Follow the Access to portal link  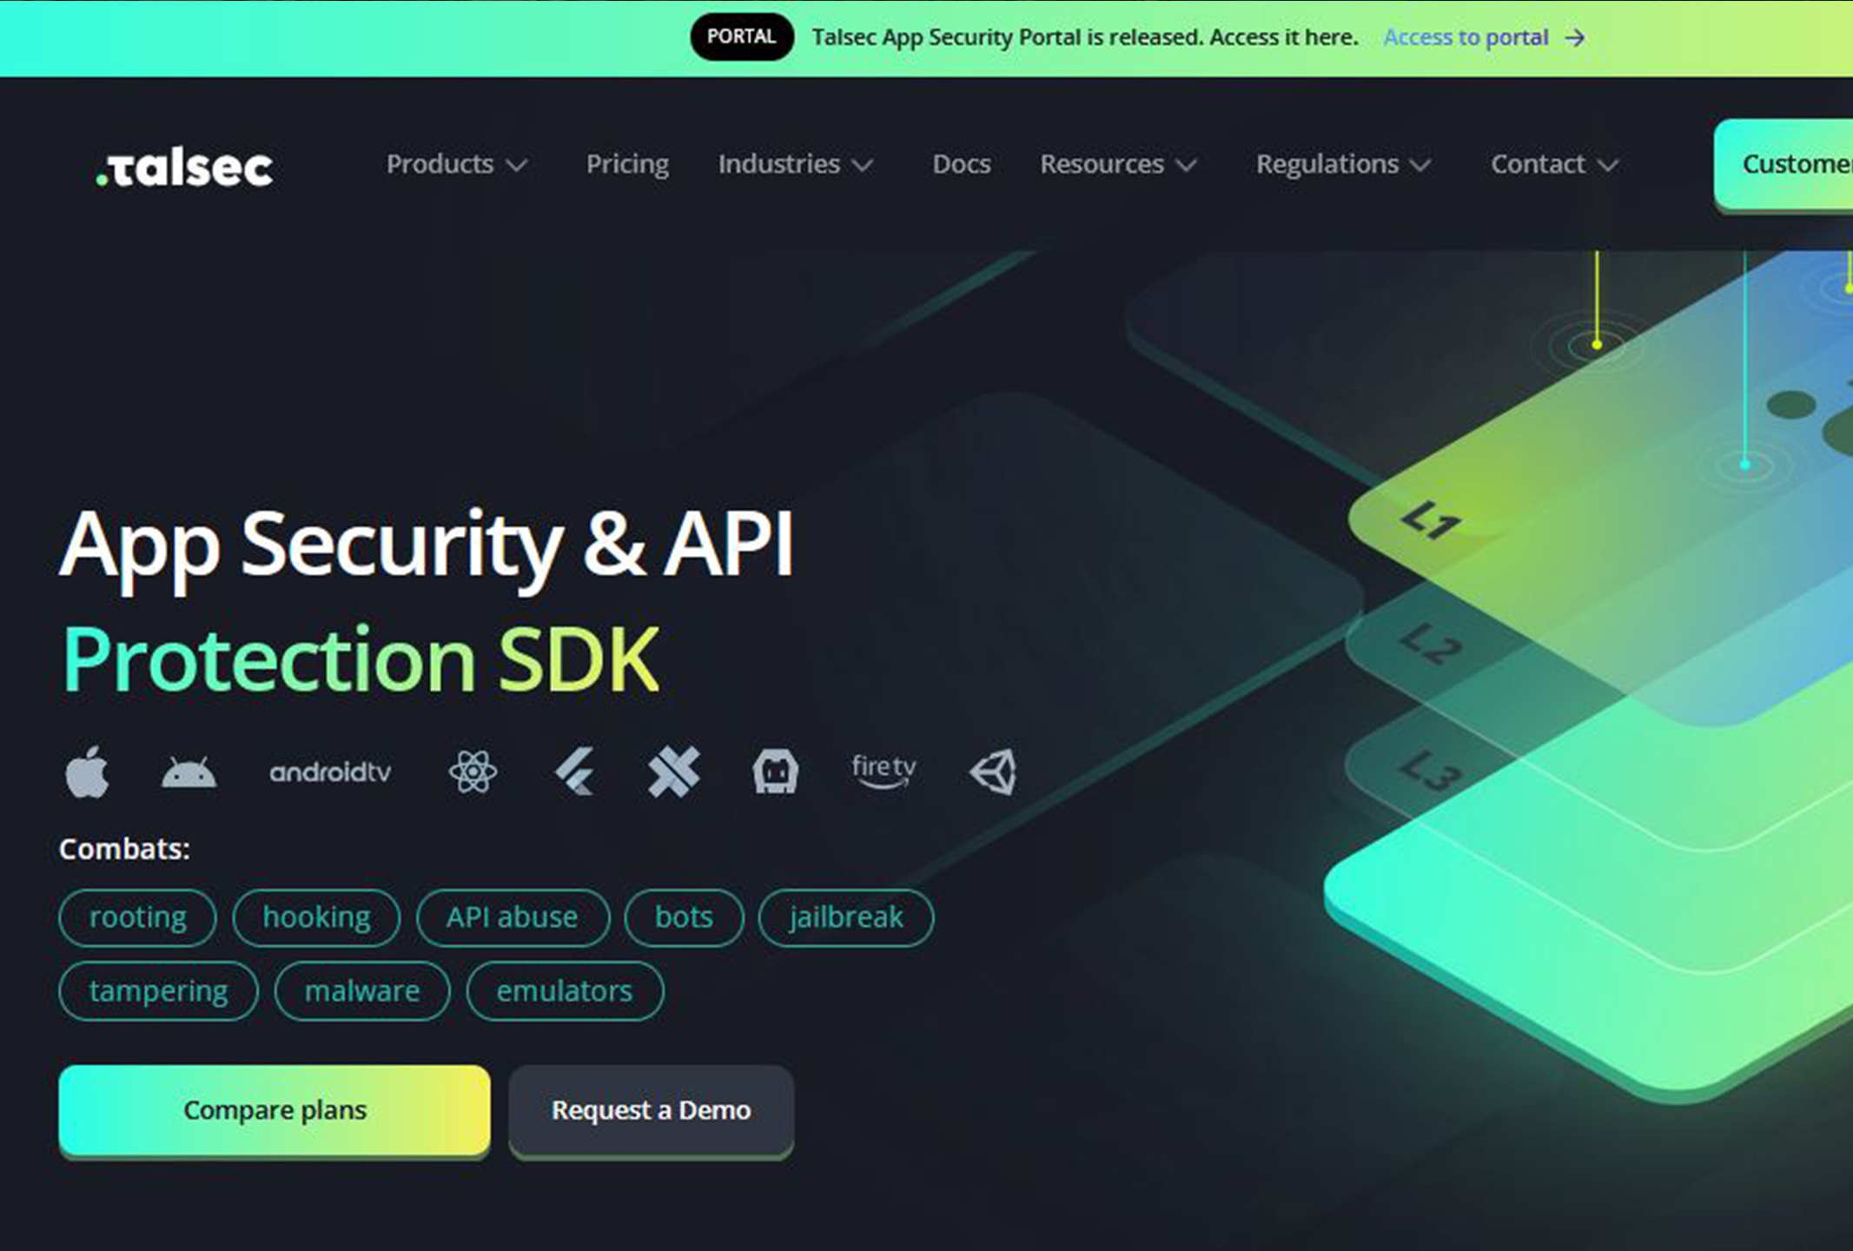1484,37
